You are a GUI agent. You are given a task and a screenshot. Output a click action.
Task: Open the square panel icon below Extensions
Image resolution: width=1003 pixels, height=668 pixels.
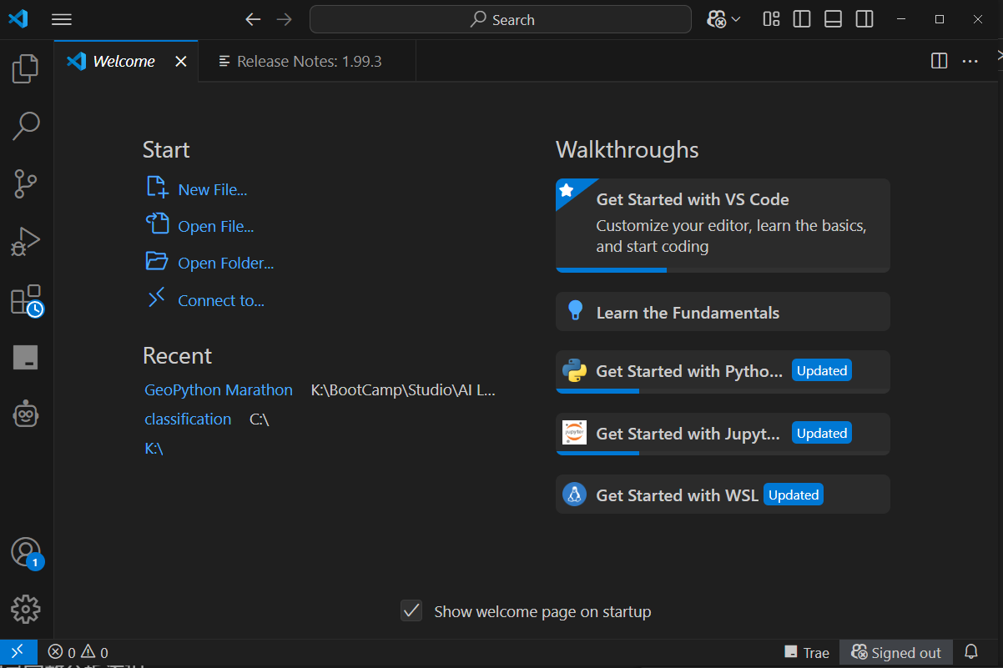[26, 357]
